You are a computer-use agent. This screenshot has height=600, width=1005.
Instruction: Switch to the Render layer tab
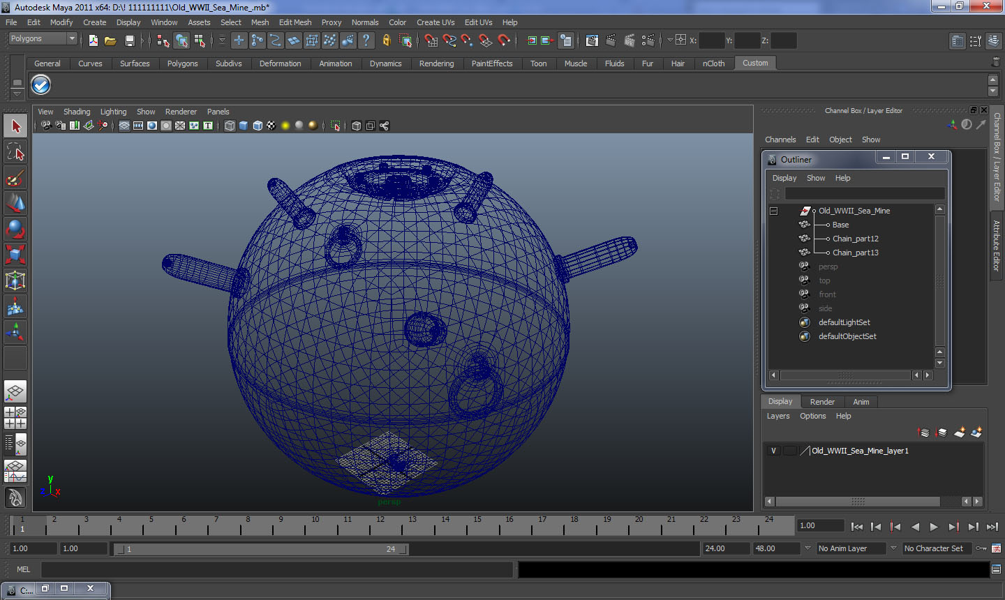click(822, 402)
